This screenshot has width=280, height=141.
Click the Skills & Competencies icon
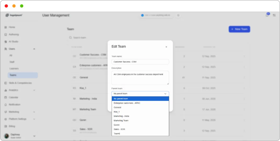[5, 83]
